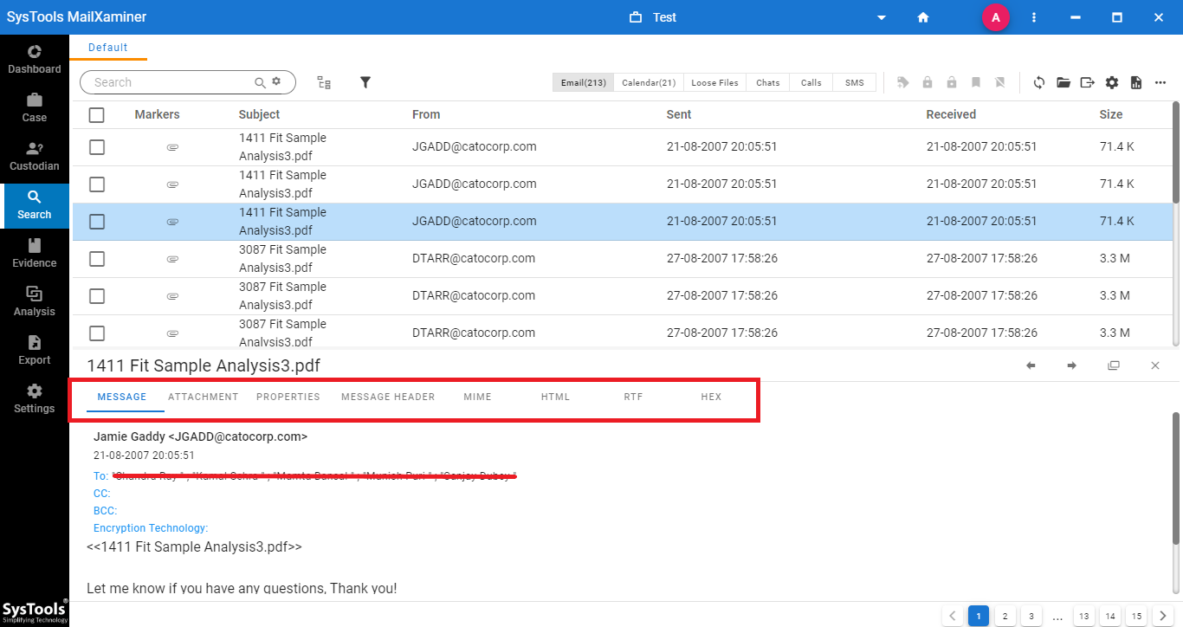Open the PROPERTIES preview tab
1183x627 pixels.
[288, 397]
